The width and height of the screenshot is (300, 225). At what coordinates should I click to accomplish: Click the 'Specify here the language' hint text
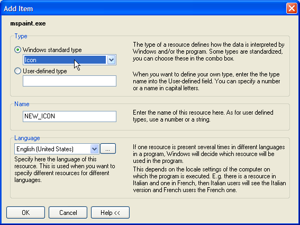tap(65, 170)
